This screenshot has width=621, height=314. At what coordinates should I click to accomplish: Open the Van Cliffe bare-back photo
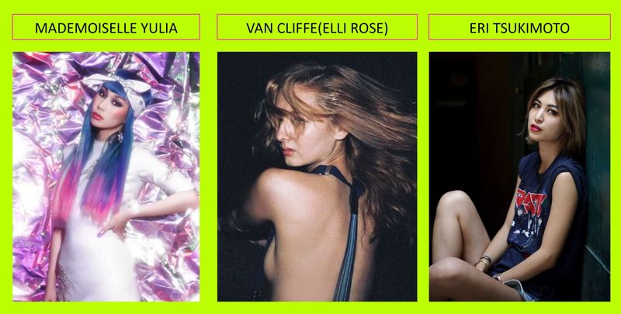[317, 177]
